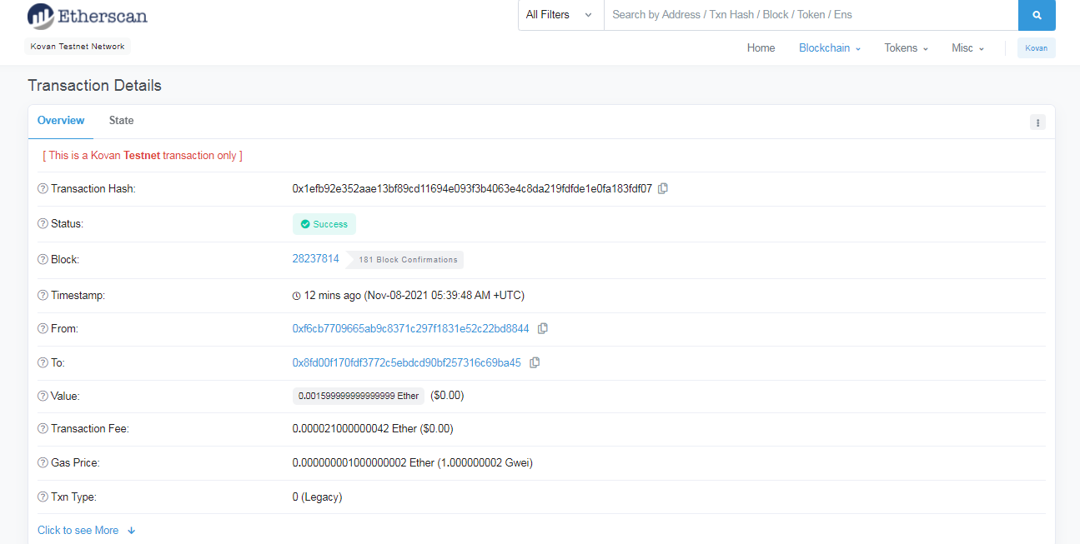Copy the From address to clipboard
This screenshot has width=1080, height=544.
pos(542,328)
